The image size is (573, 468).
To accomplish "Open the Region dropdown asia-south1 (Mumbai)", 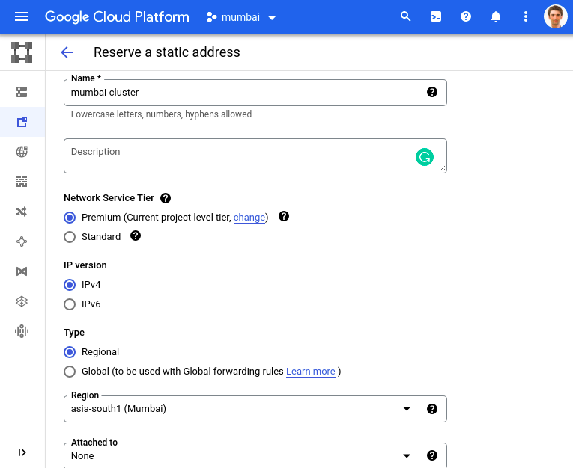I will pos(255,409).
